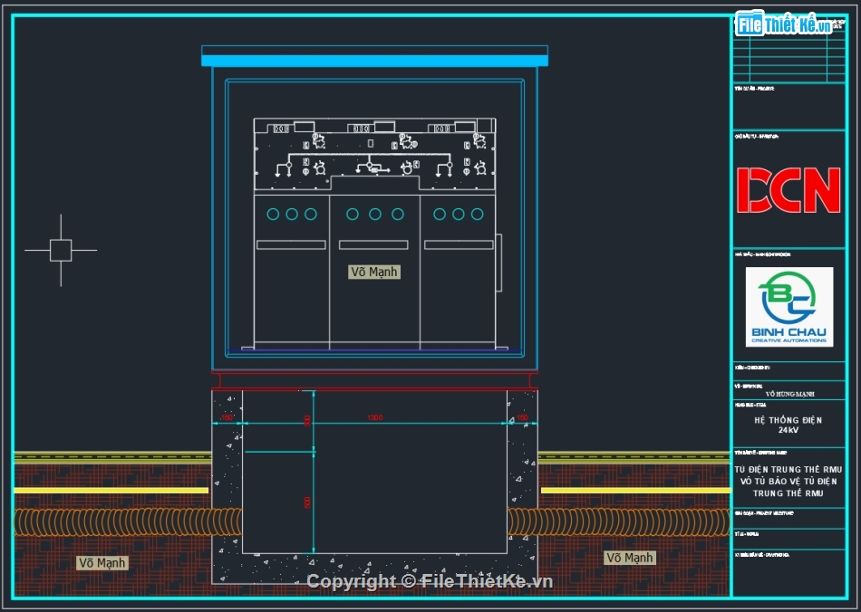The image size is (861, 612).
Task: Select the 500 vertical dimension text
Action: (x=307, y=502)
